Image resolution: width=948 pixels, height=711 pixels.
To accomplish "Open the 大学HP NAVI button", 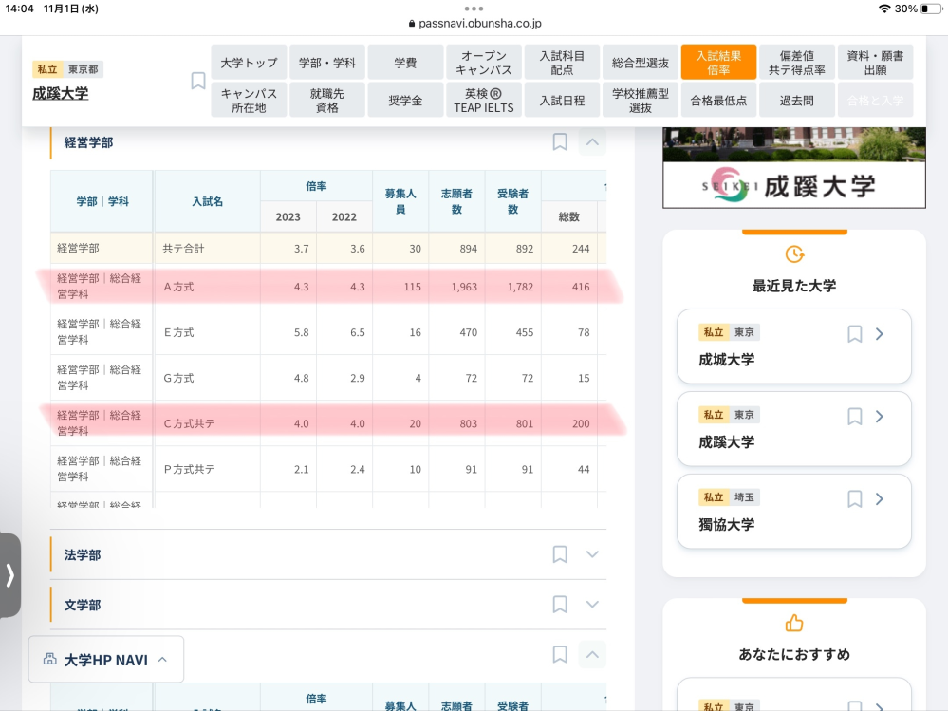I will point(105,659).
